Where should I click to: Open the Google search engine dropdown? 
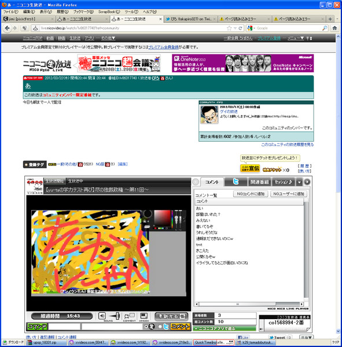click(x=252, y=28)
